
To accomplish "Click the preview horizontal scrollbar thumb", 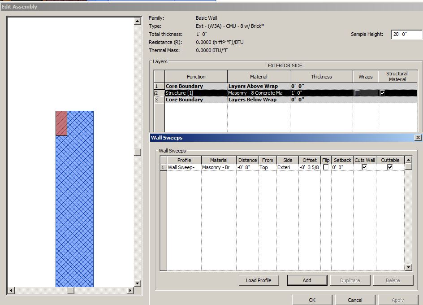I will click(x=71, y=290).
